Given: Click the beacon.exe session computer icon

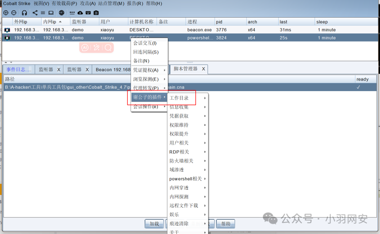Looking at the screenshot, I should [x=7, y=30].
